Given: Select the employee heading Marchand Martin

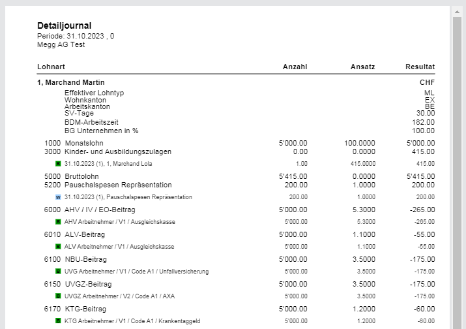Looking at the screenshot, I should tap(66, 83).
